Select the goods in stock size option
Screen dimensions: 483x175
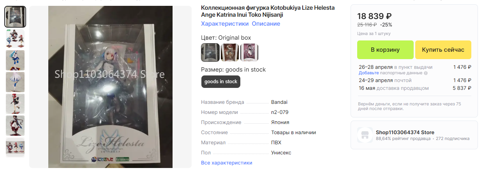point(221,82)
